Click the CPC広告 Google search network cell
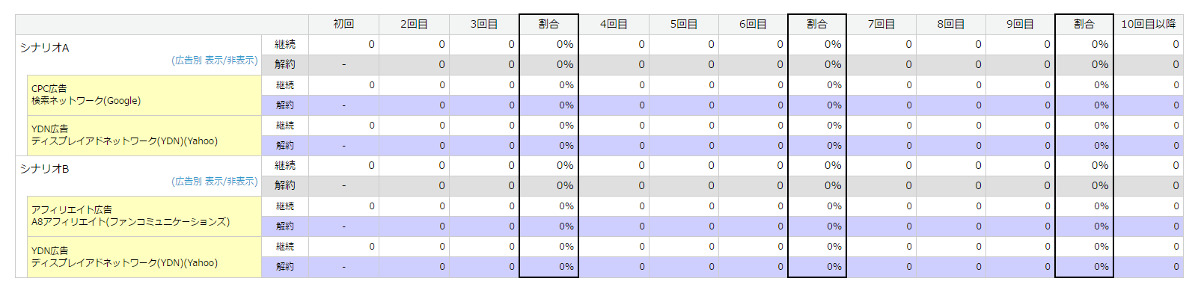The height and width of the screenshot is (293, 1198). (x=144, y=95)
